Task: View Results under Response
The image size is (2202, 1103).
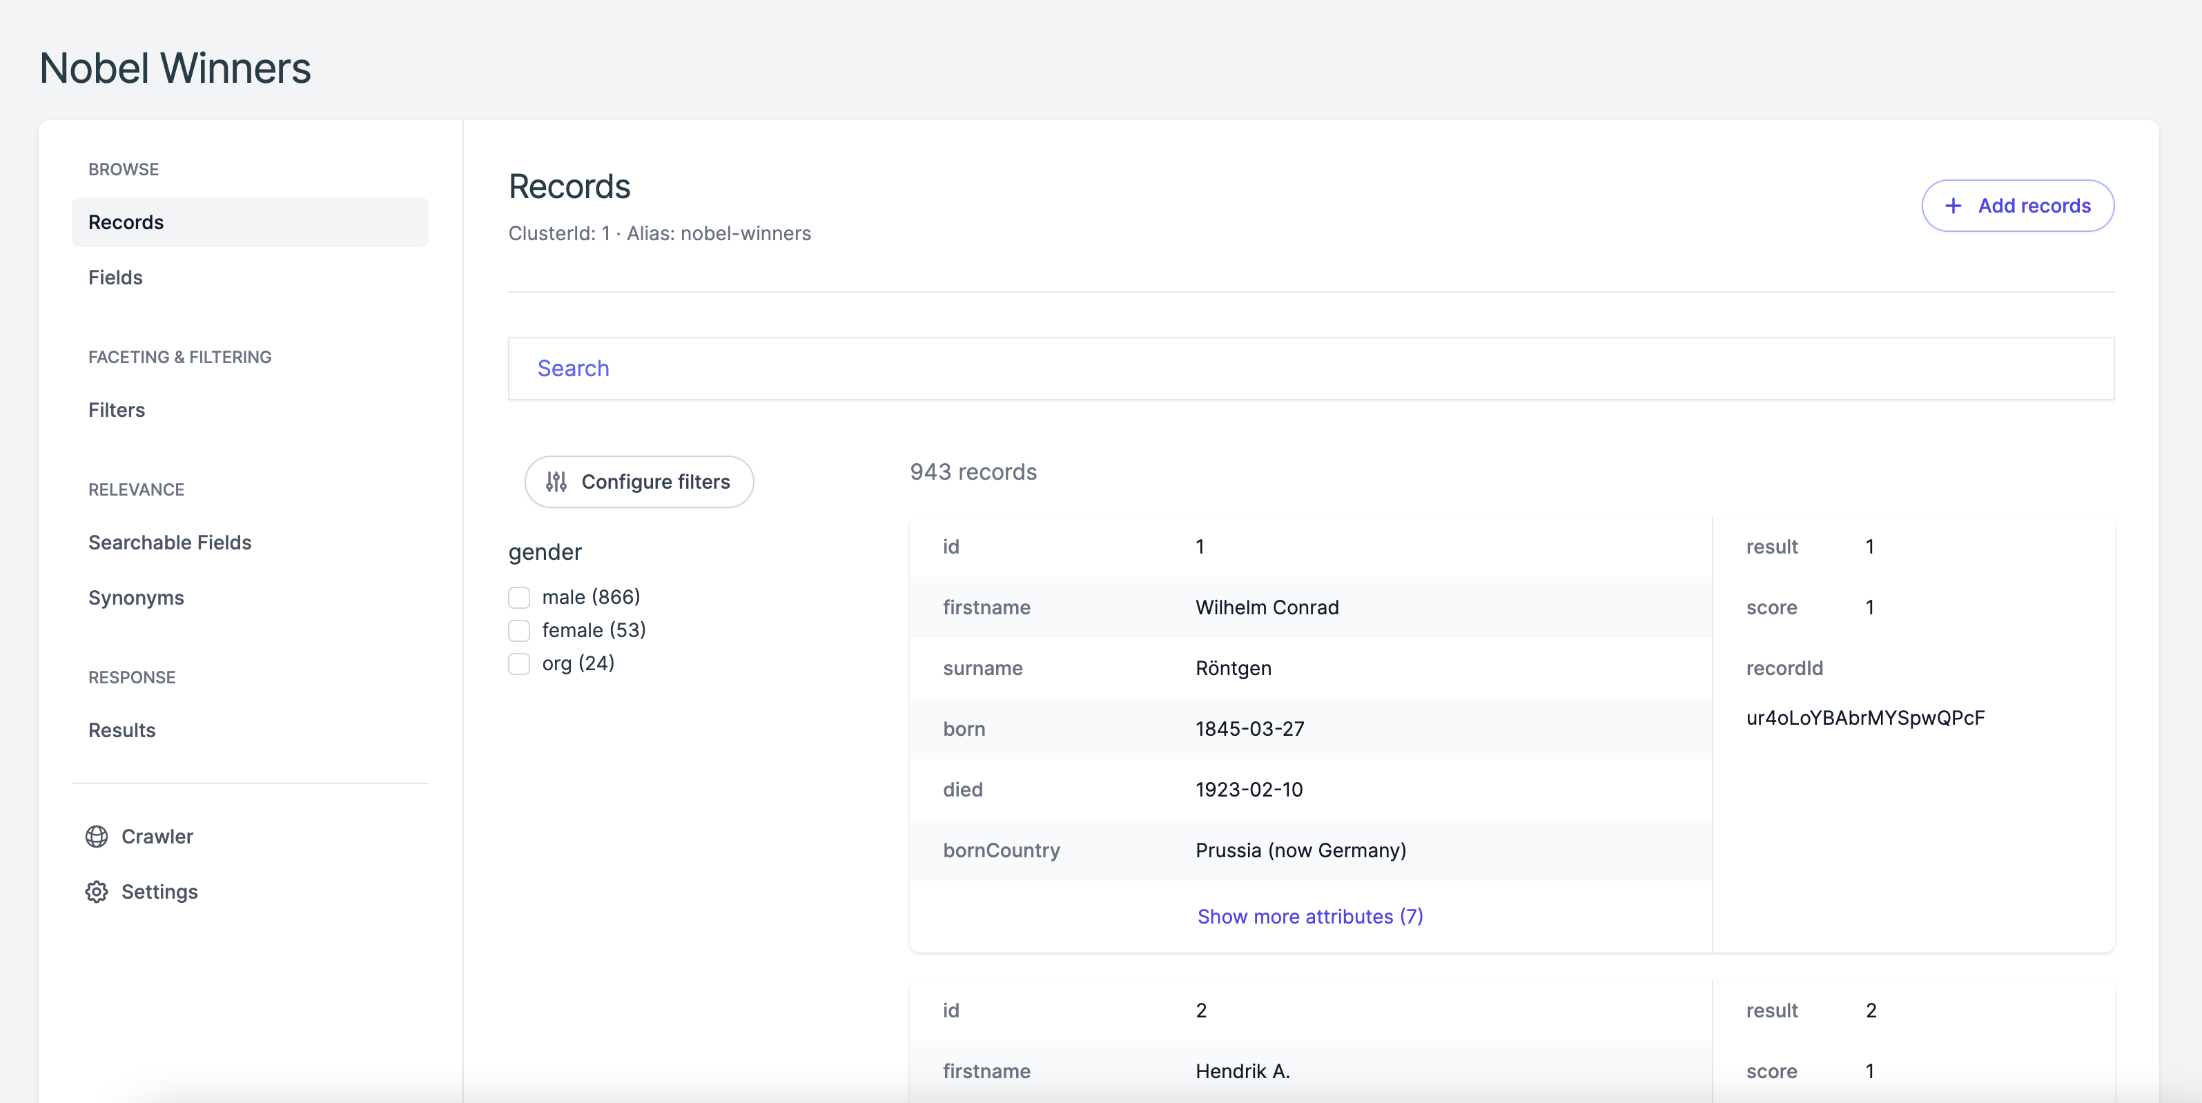Action: click(x=121, y=730)
